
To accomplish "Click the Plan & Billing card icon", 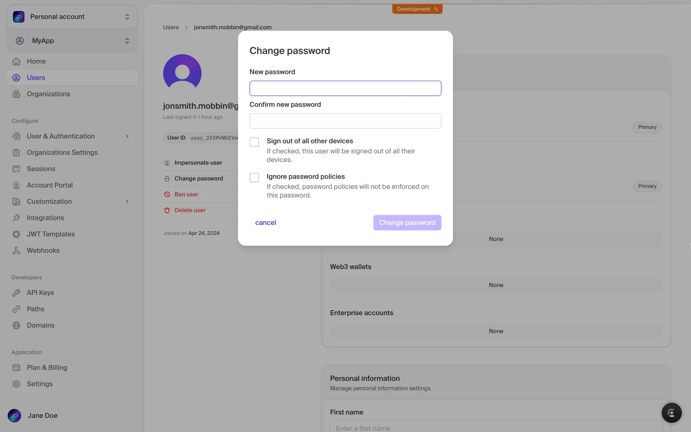I will tap(16, 368).
